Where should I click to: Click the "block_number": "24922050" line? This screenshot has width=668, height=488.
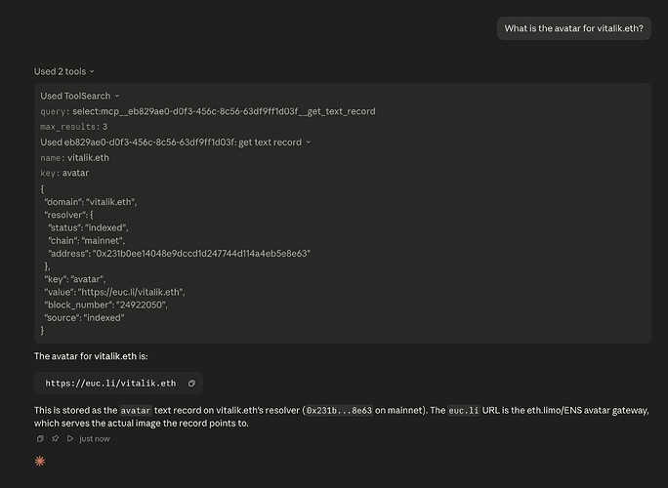pyautogui.click(x=106, y=305)
